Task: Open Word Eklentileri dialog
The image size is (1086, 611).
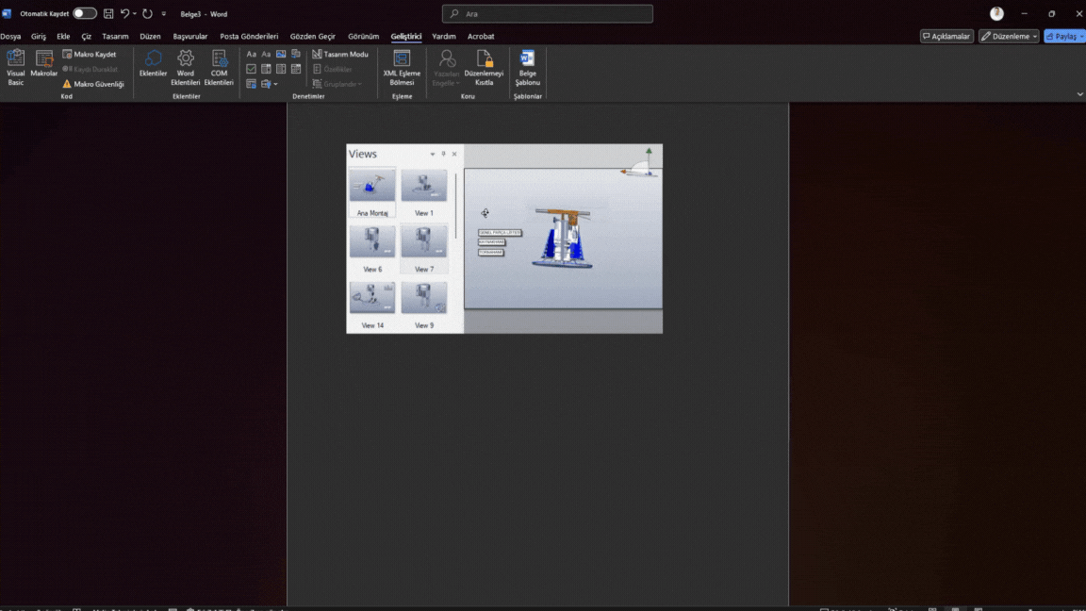Action: tap(186, 67)
